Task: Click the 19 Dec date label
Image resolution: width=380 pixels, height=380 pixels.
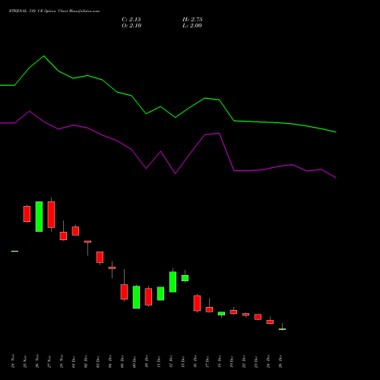Action: (x=232, y=362)
